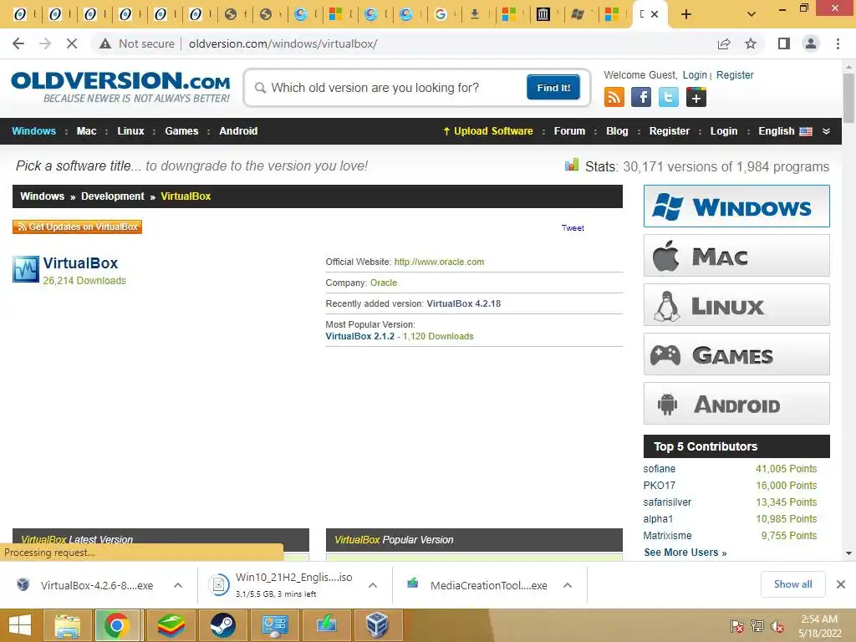Close the downloads bar
The height and width of the screenshot is (642, 856).
tap(841, 584)
